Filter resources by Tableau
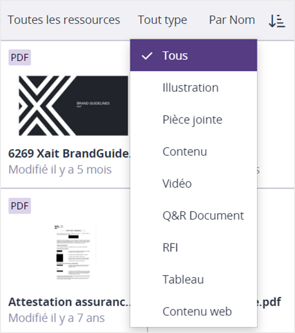 tap(183, 279)
